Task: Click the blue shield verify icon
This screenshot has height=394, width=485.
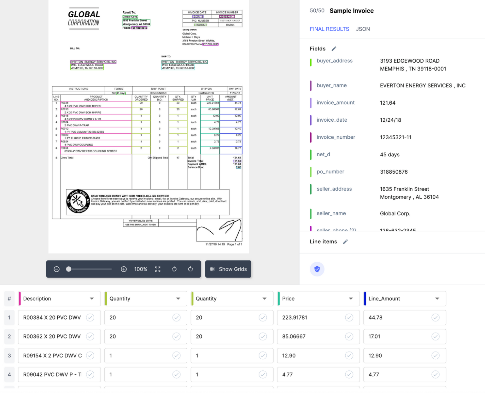Action: coord(317,269)
